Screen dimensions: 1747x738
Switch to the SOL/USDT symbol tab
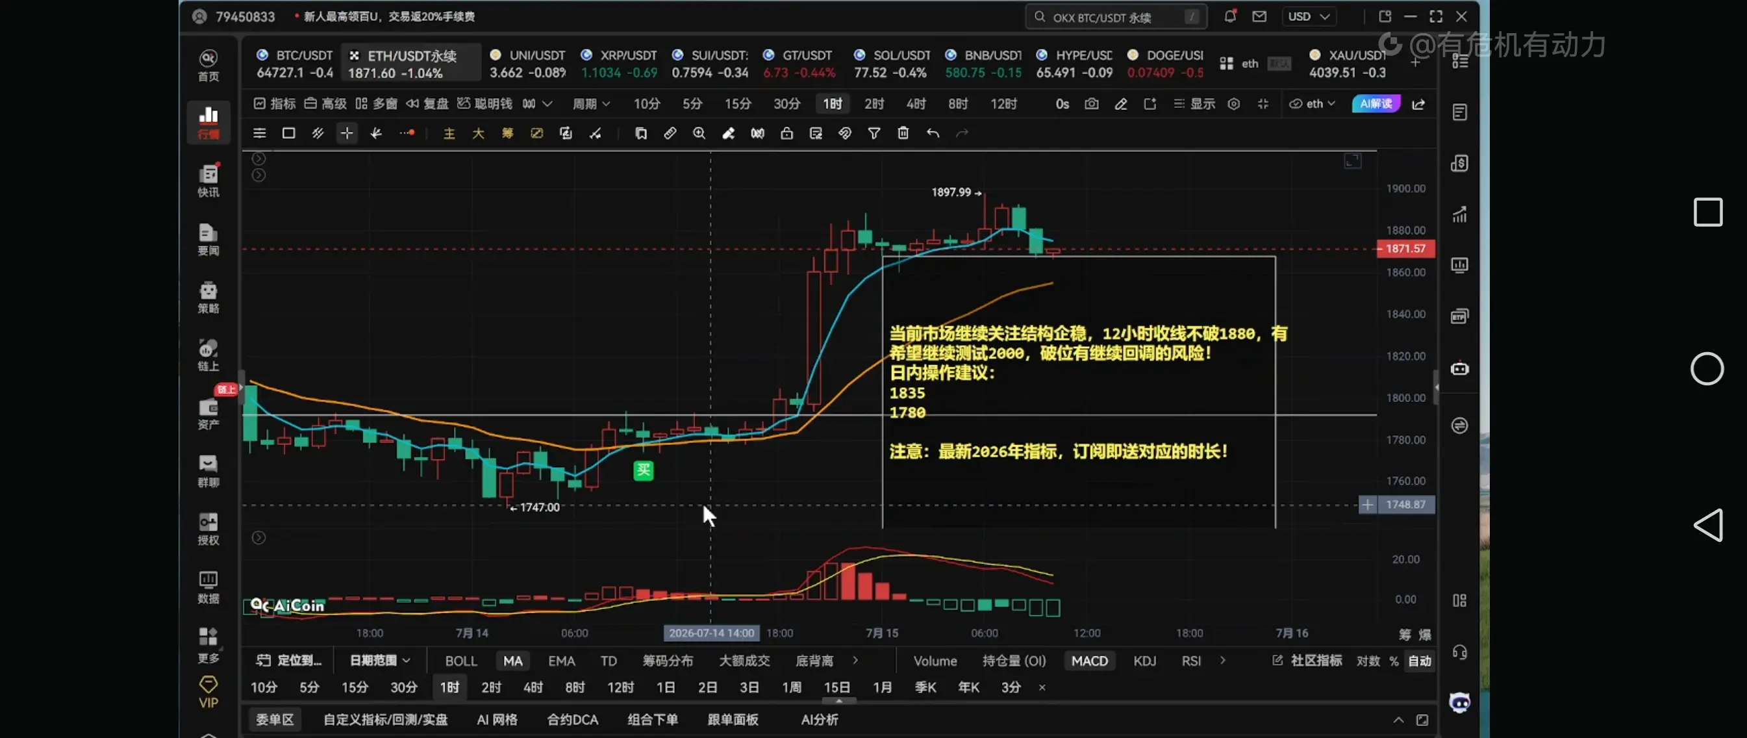click(891, 63)
